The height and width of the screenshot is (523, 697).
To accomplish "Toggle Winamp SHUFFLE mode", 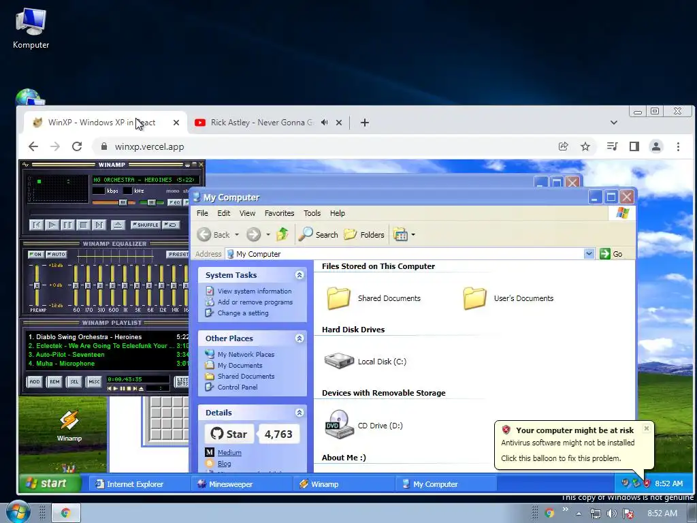I will [x=146, y=225].
